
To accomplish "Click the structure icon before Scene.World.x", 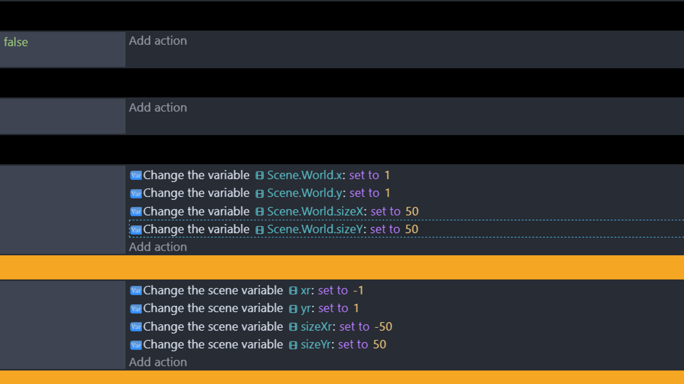I will point(260,175).
